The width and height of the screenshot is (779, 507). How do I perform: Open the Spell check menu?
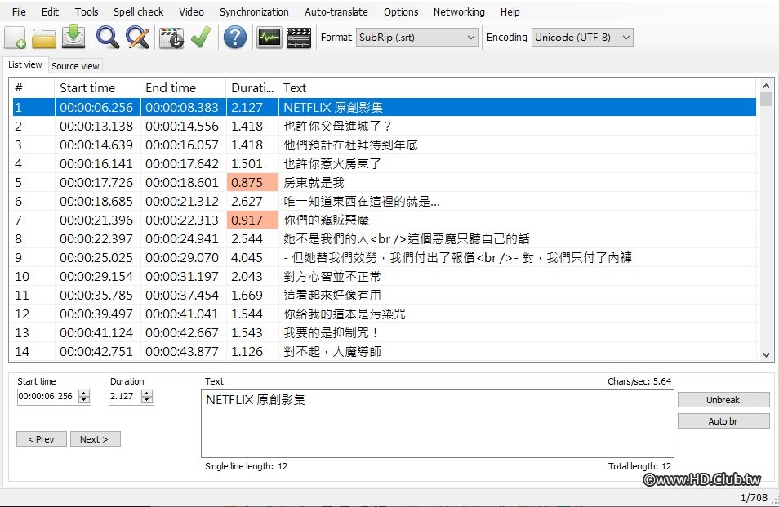click(138, 12)
